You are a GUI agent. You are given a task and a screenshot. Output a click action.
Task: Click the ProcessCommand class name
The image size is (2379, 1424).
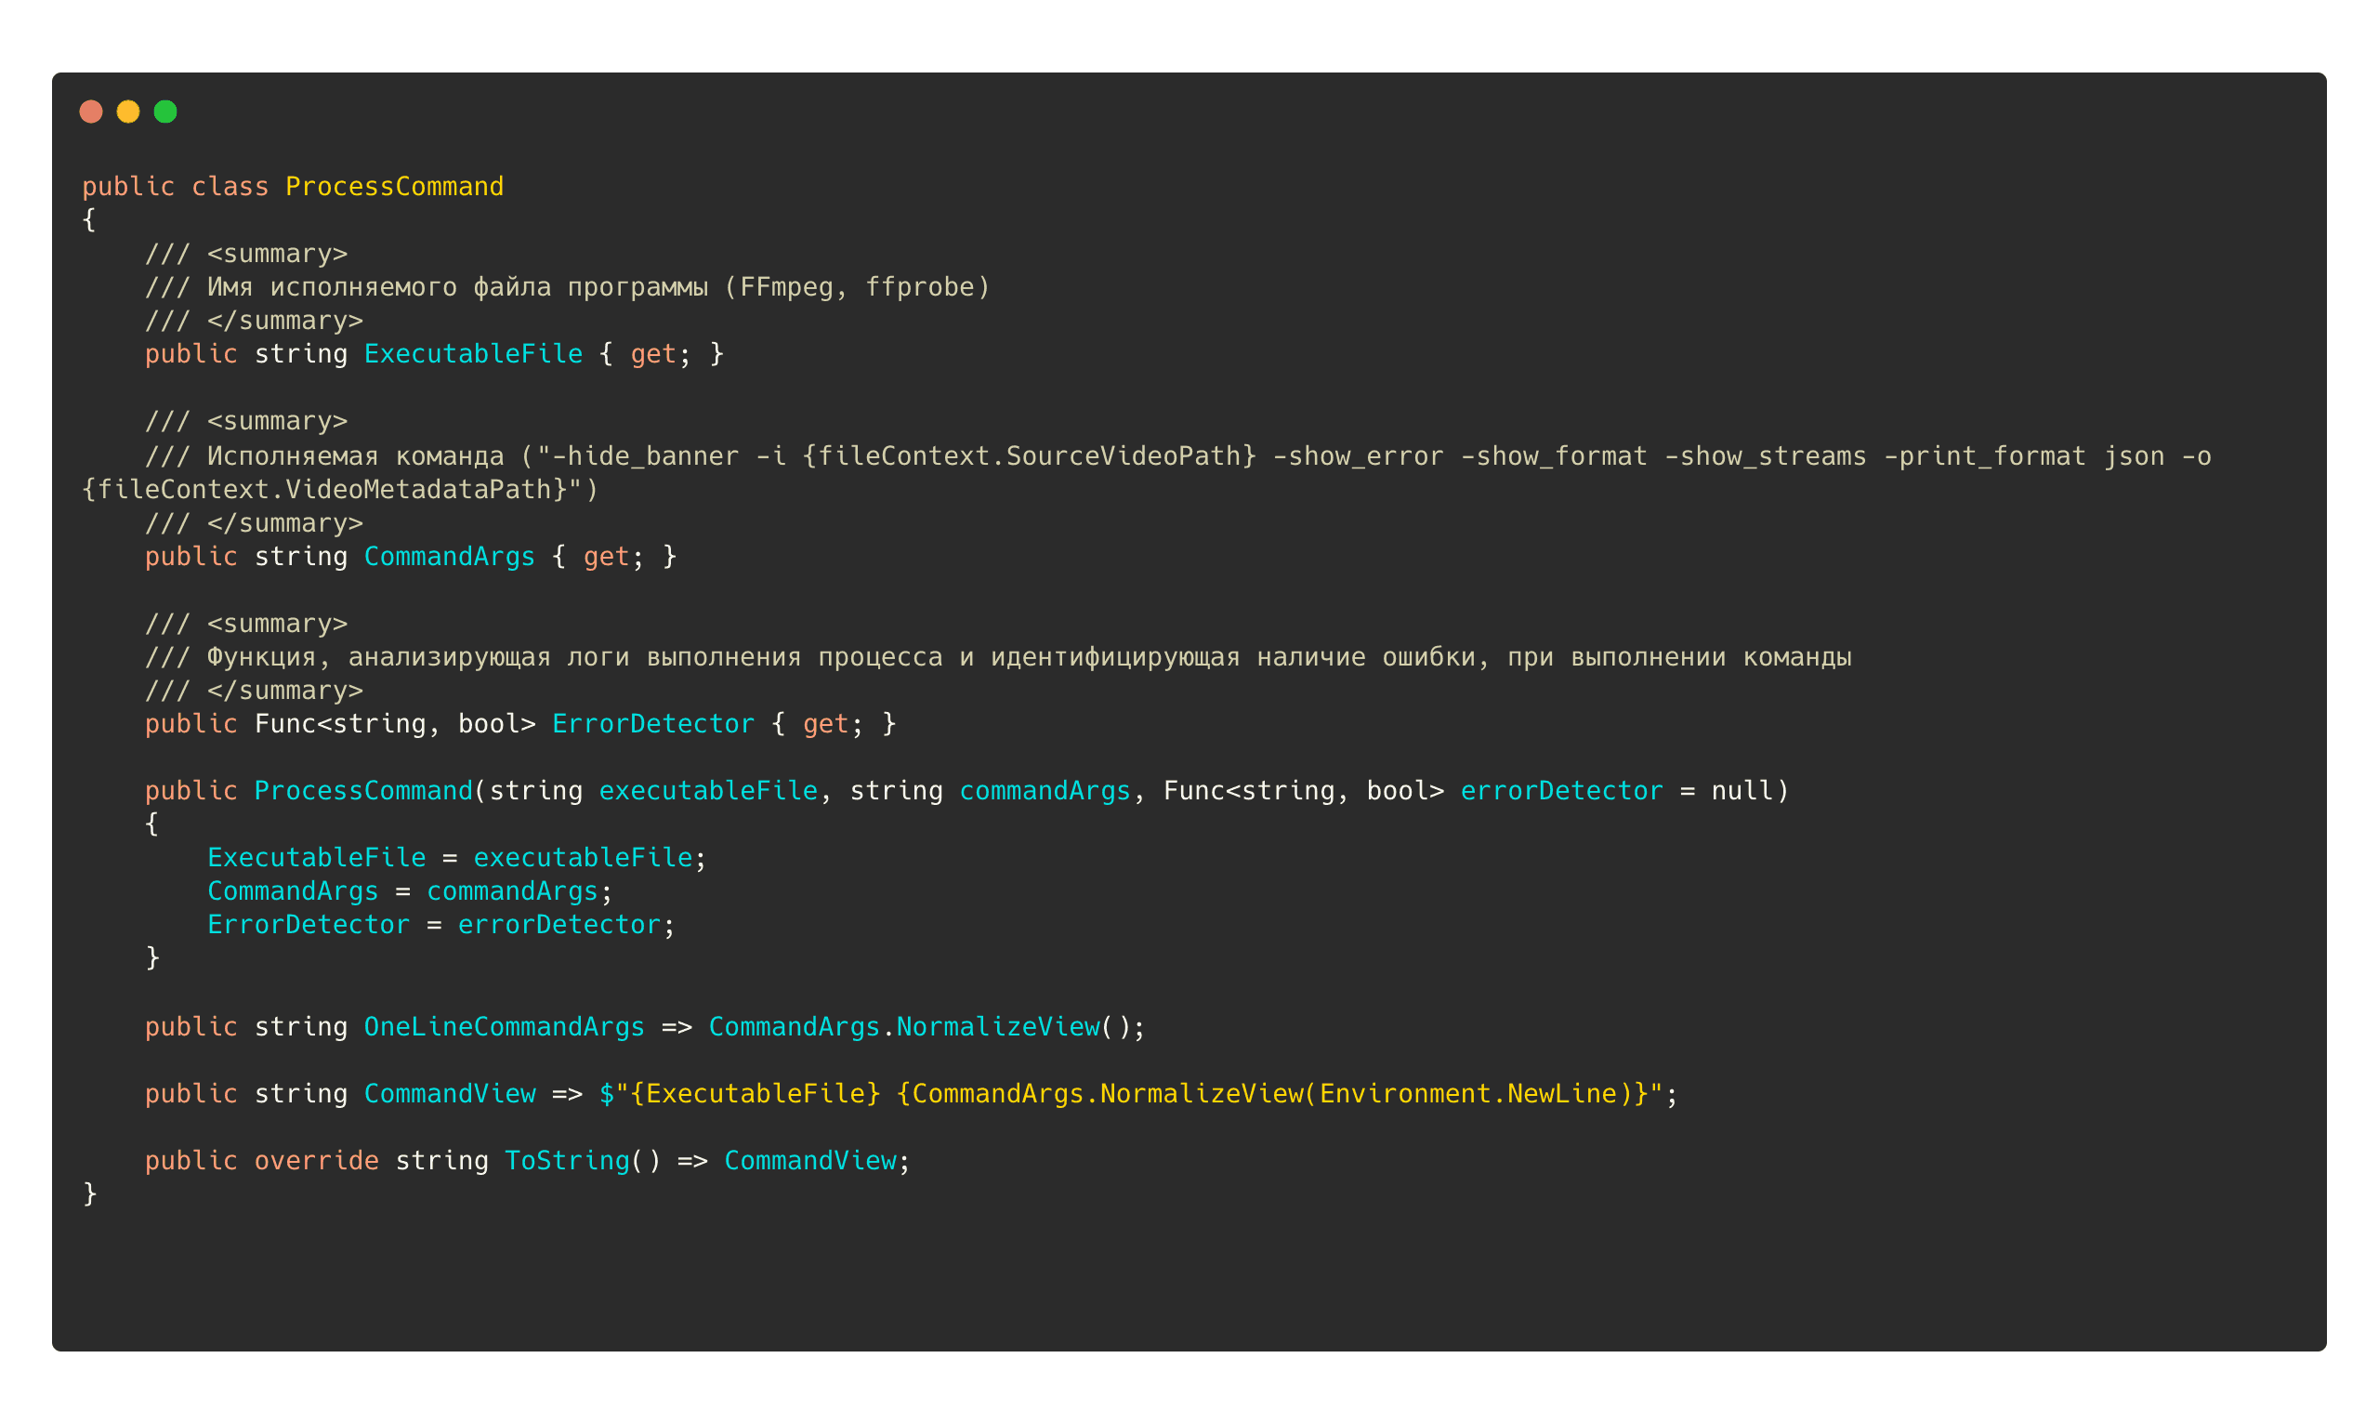[x=394, y=186]
